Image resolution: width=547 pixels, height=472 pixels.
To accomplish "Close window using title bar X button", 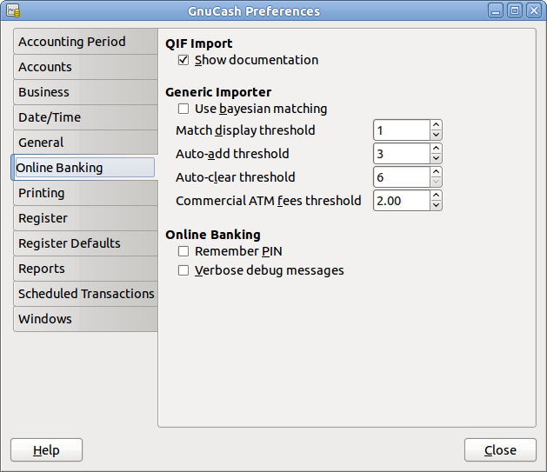I will click(534, 10).
